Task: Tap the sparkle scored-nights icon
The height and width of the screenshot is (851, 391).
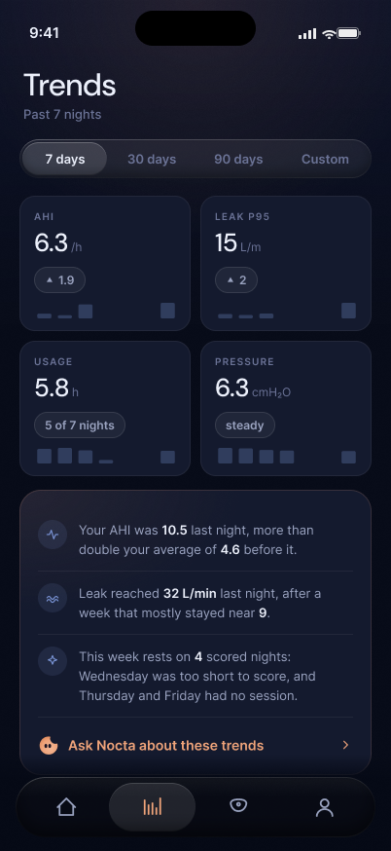Action: coord(53,660)
